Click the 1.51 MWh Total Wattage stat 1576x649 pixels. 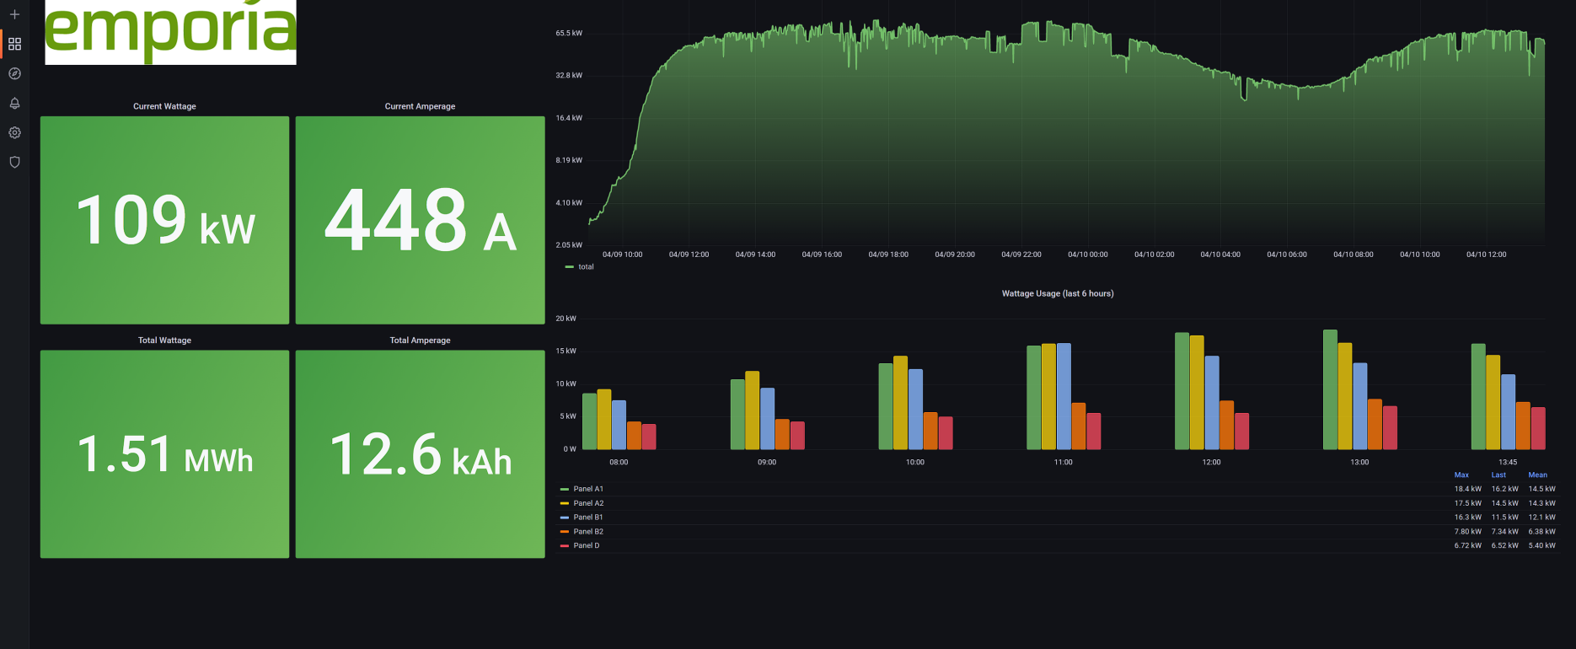click(x=164, y=454)
